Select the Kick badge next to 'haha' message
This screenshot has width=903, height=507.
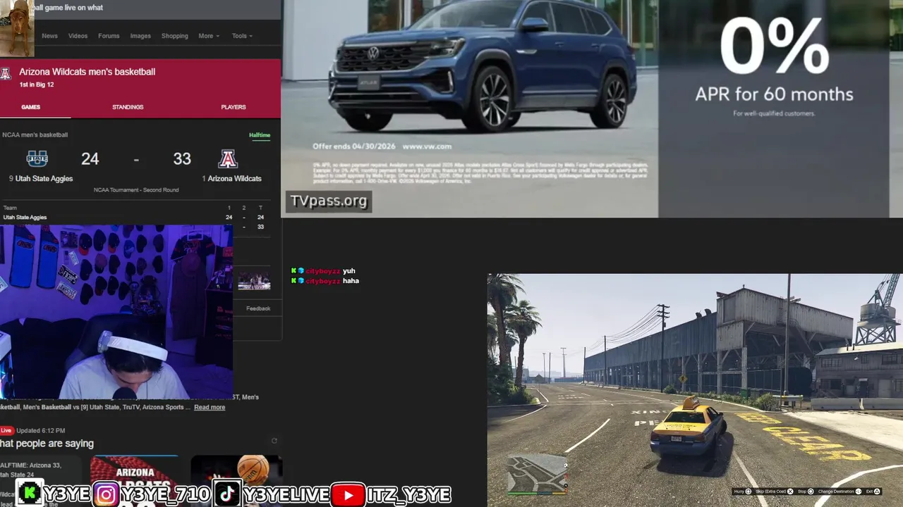click(x=294, y=281)
